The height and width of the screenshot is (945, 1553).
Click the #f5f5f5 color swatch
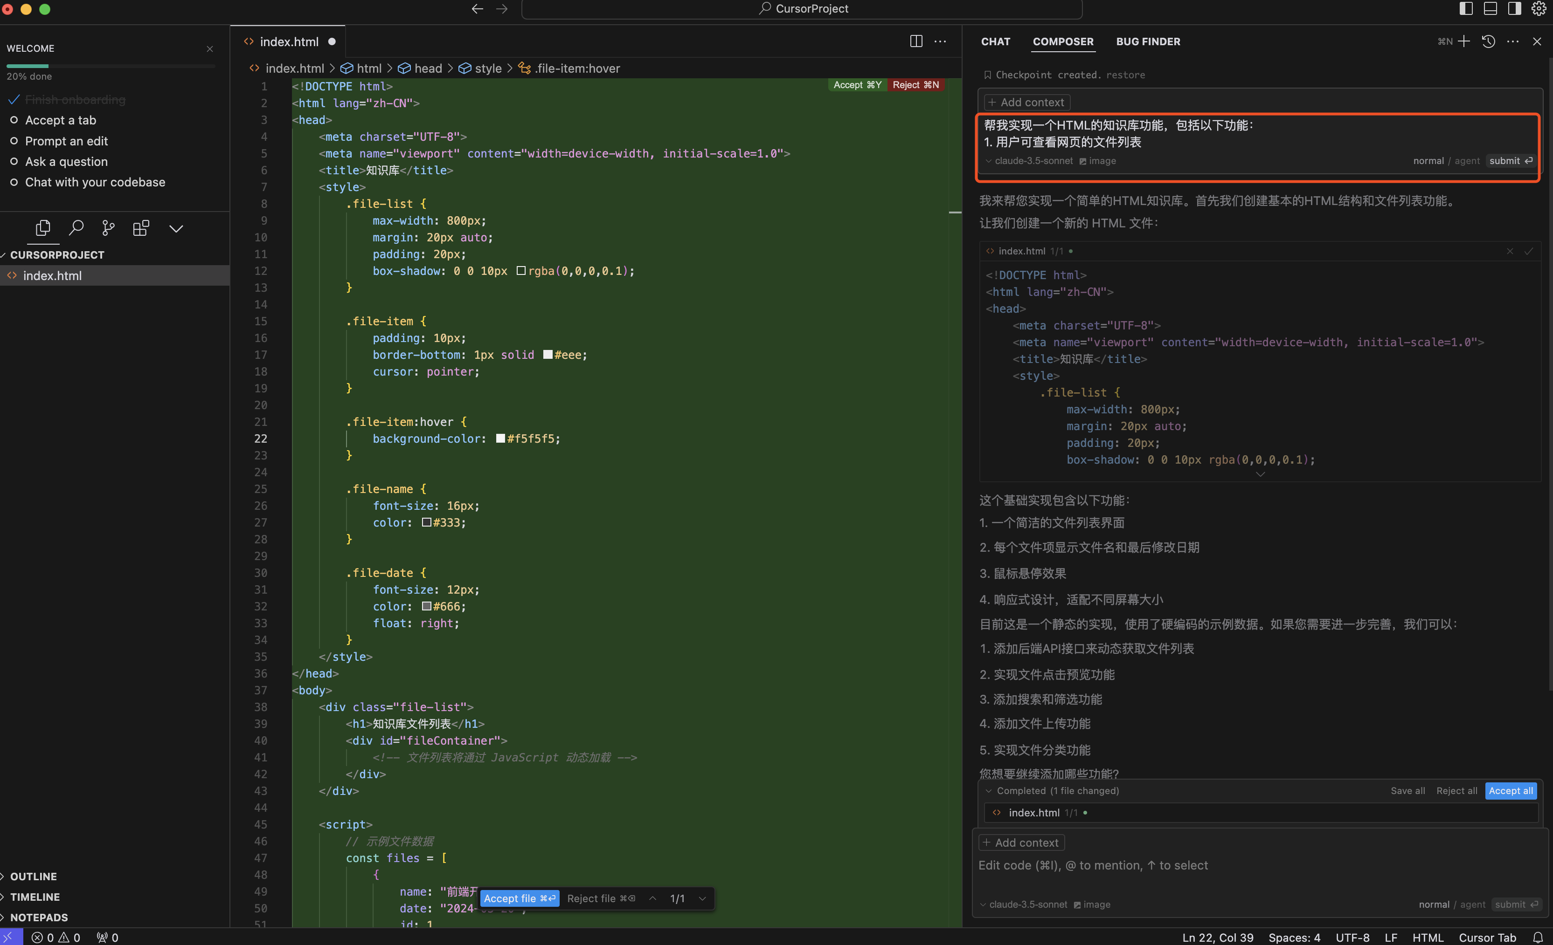pyautogui.click(x=500, y=438)
